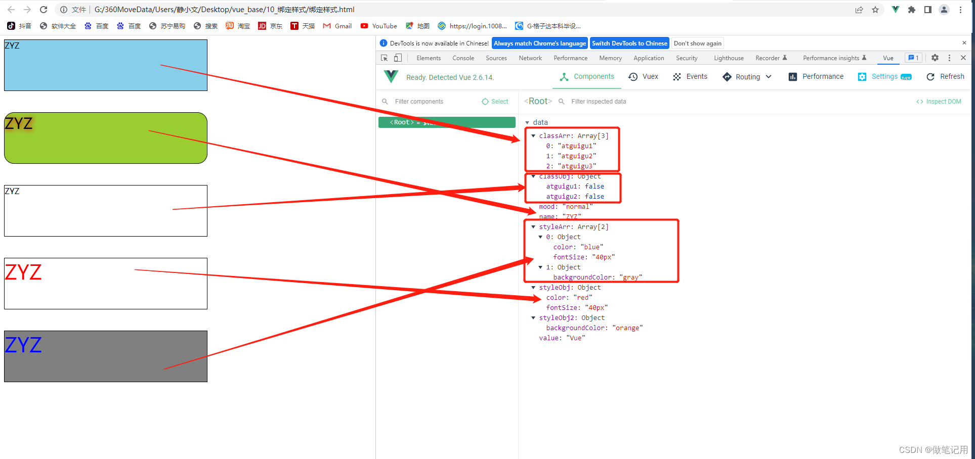
Task: Switch to the Console tab
Action: coord(463,58)
